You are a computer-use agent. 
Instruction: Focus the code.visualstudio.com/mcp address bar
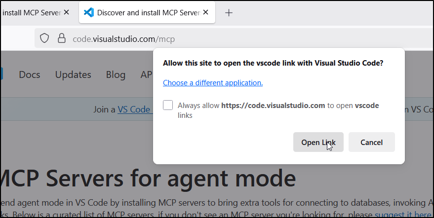tap(123, 38)
